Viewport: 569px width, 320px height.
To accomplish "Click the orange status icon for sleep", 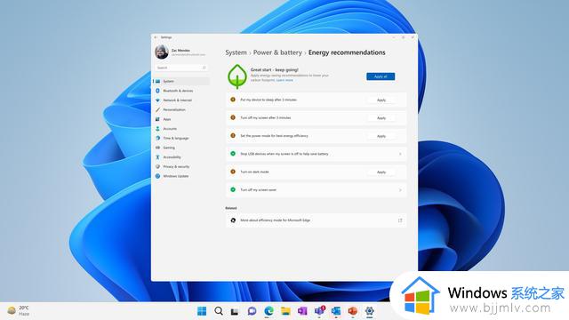I will click(x=233, y=100).
